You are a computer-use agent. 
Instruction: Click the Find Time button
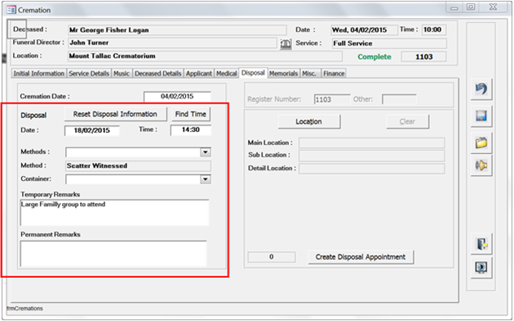190,114
